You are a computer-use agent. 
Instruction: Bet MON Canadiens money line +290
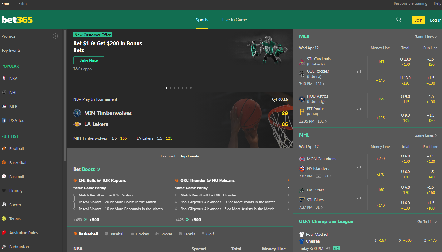[x=380, y=158]
